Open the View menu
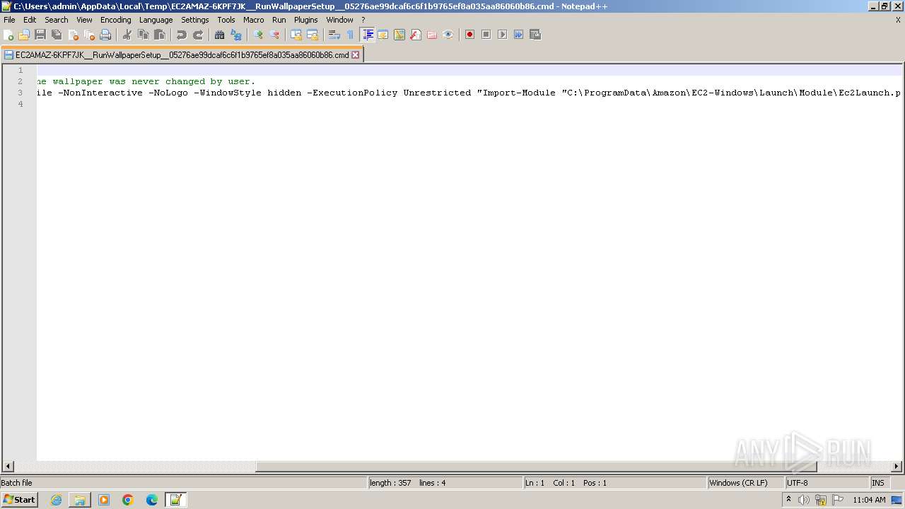Viewport: 905px width, 509px height. click(x=84, y=20)
